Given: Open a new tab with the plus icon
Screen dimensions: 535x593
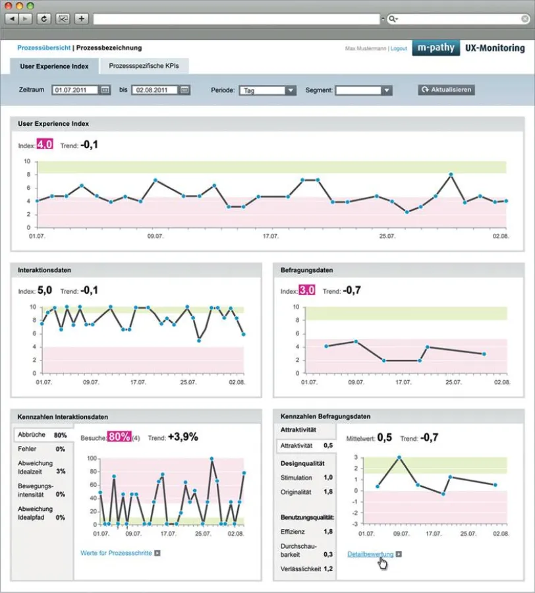Looking at the screenshot, I should coord(80,18).
